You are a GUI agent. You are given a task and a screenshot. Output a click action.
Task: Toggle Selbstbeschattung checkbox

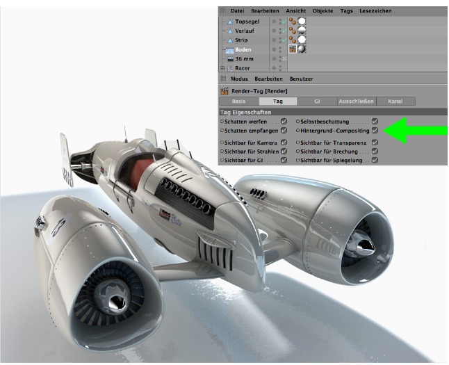click(x=375, y=122)
